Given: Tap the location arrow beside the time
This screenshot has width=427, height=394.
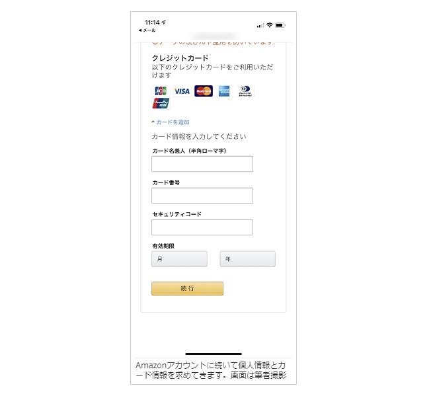Looking at the screenshot, I should click(163, 22).
